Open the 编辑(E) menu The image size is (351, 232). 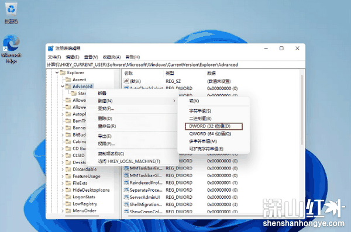(73, 57)
